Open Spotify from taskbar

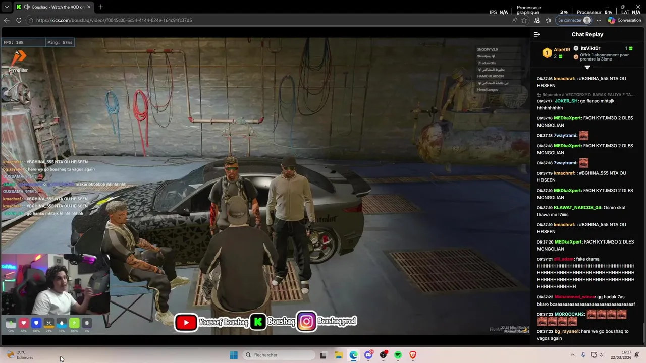pyautogui.click(x=398, y=355)
